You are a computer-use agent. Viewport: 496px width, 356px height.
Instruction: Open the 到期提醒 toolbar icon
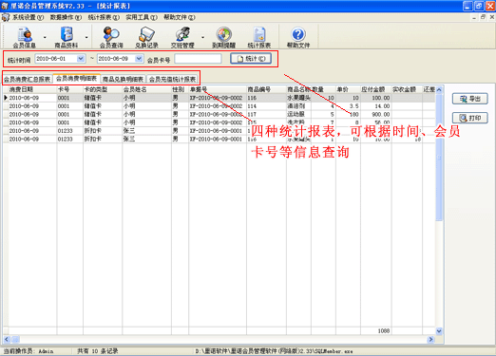223,37
